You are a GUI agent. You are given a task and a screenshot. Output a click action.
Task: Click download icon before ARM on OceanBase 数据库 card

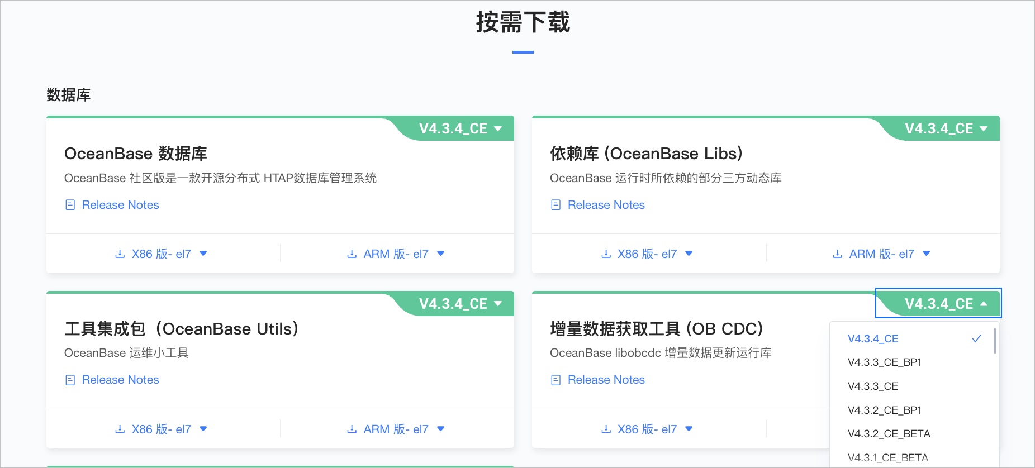[352, 254]
